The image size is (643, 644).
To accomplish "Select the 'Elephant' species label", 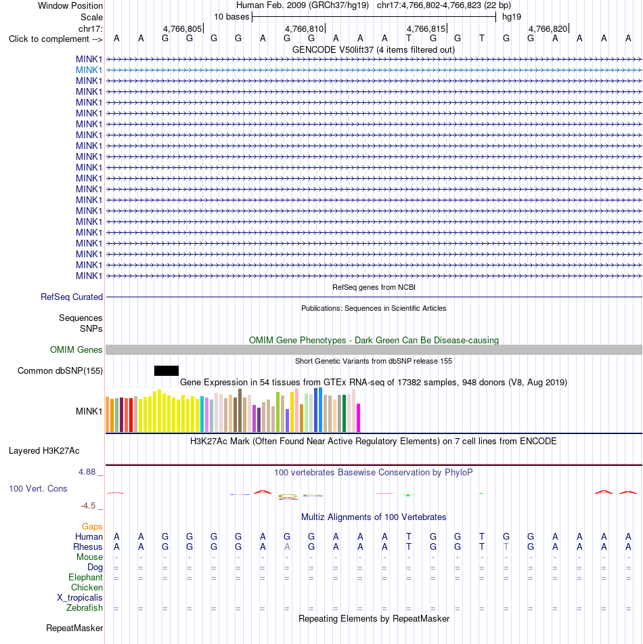I will click(85, 578).
